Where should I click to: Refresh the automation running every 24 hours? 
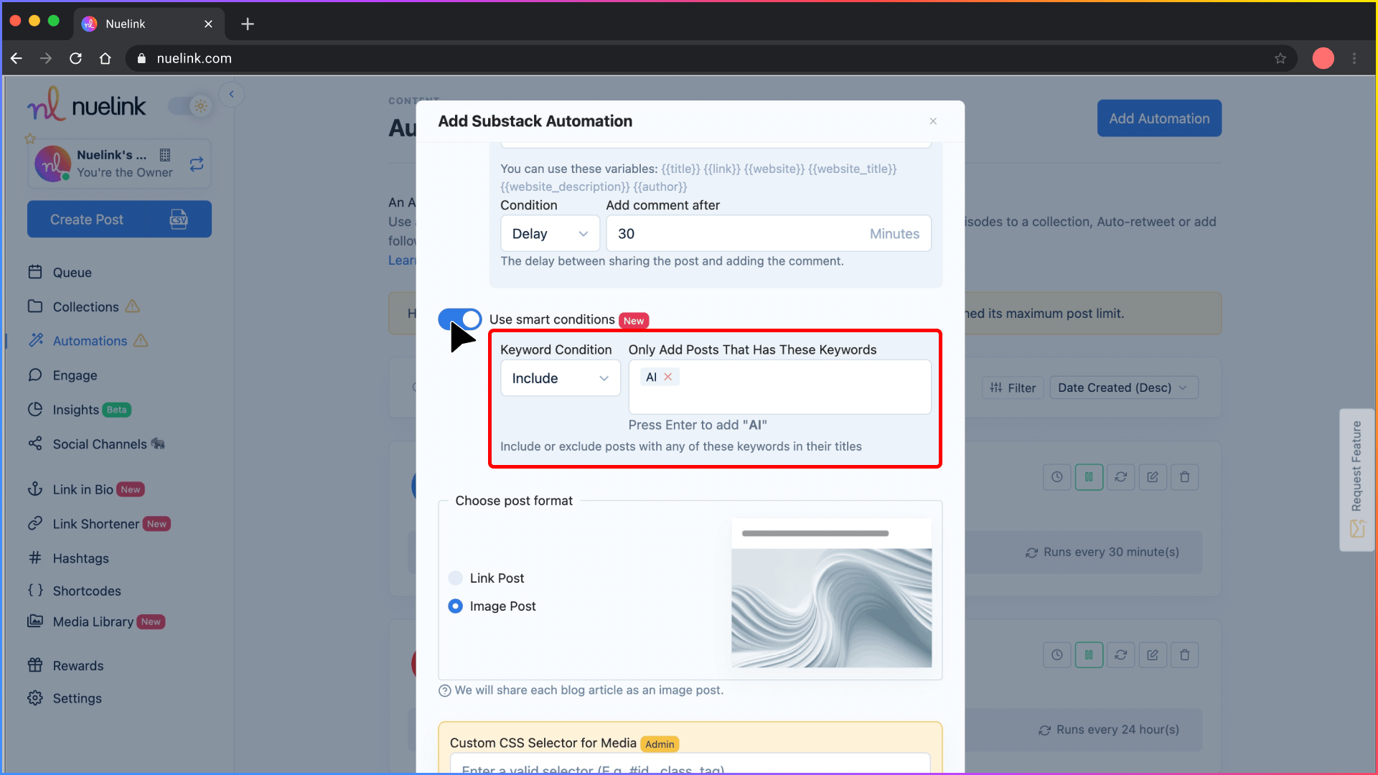[1120, 655]
